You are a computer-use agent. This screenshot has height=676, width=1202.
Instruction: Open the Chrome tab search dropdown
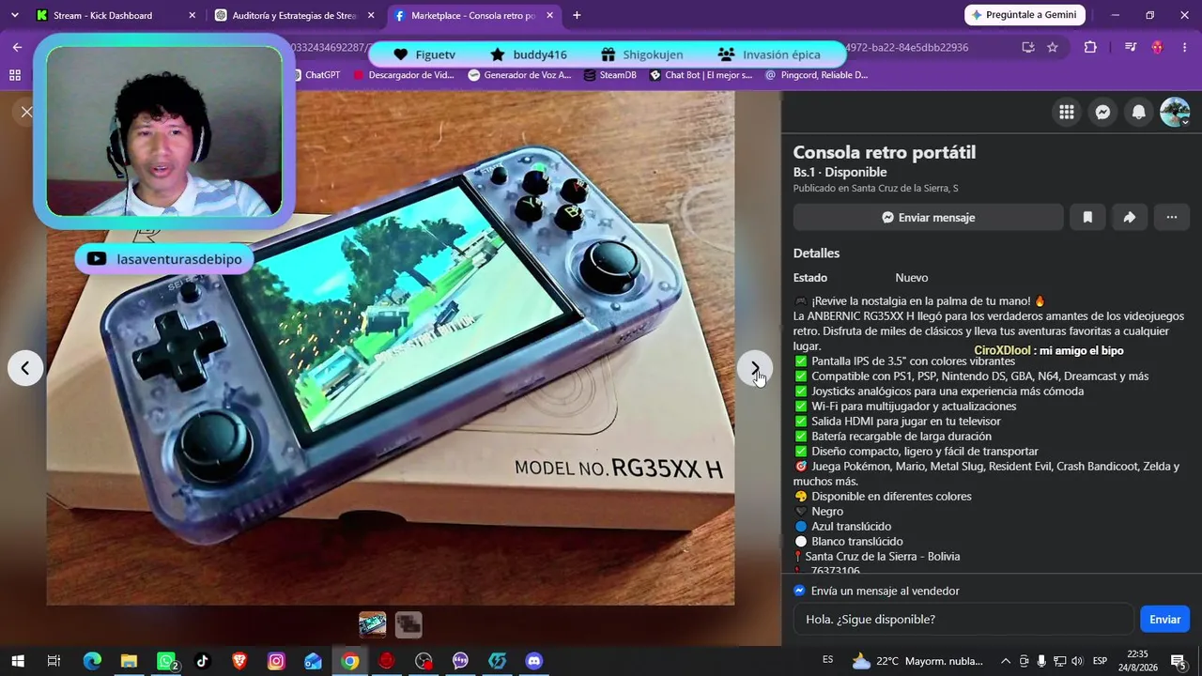[x=14, y=15]
